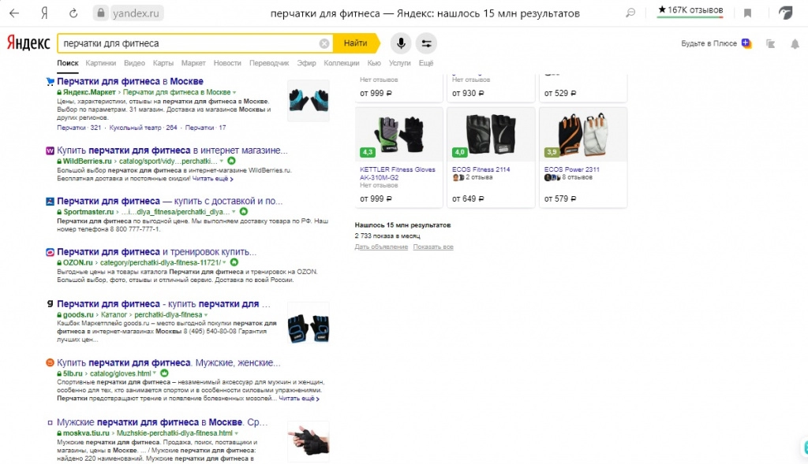
Task: Click the OZON favicon
Action: pyautogui.click(x=50, y=252)
